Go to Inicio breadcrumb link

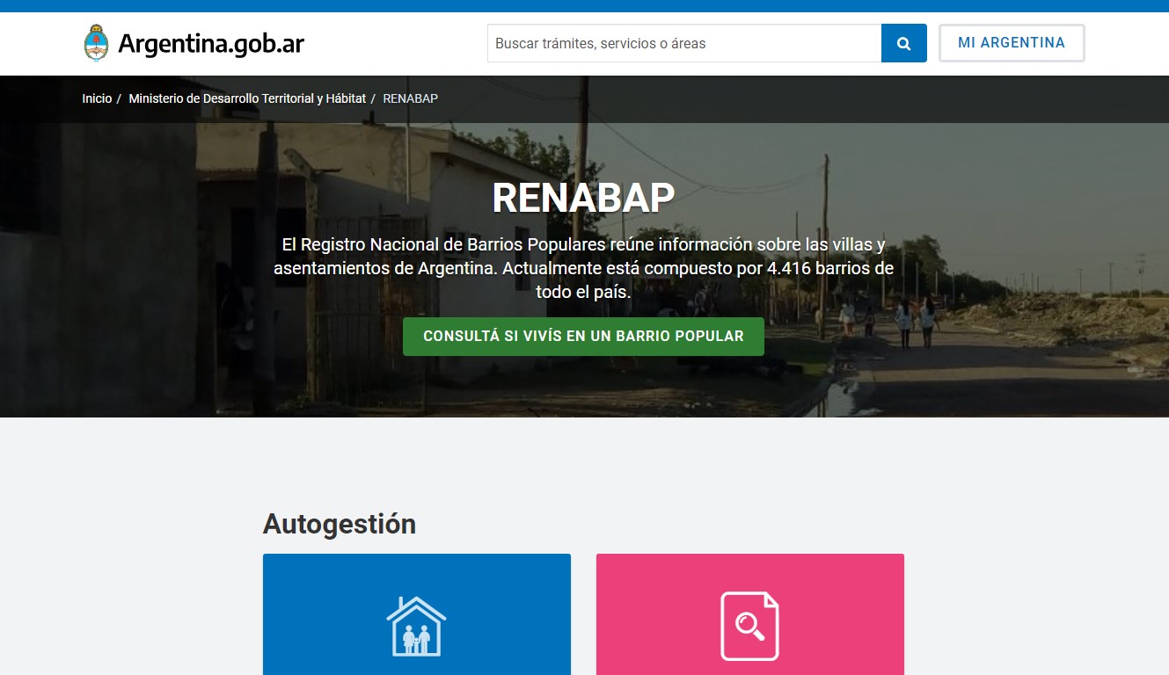(x=97, y=98)
